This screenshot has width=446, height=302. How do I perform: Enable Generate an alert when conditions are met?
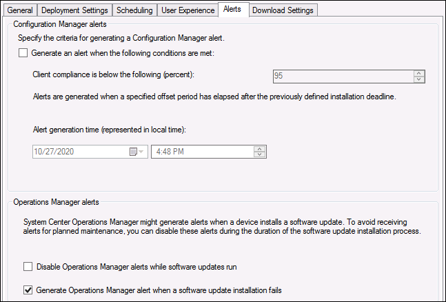point(23,53)
